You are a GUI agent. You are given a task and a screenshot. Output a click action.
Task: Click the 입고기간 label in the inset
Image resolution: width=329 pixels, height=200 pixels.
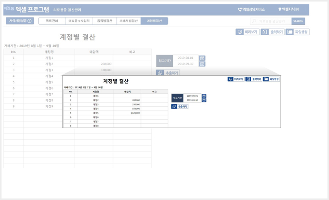click(x=177, y=98)
